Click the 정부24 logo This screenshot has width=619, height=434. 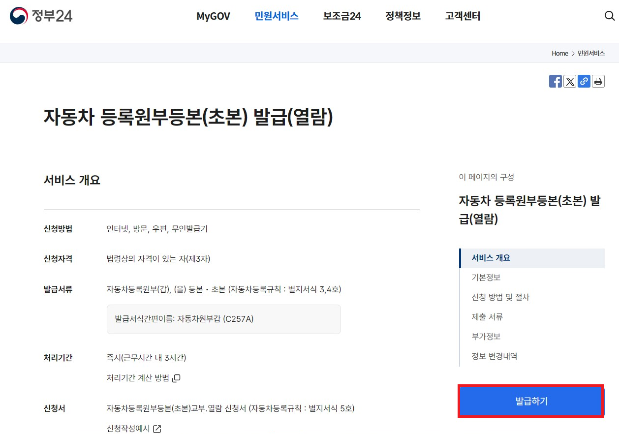[41, 16]
